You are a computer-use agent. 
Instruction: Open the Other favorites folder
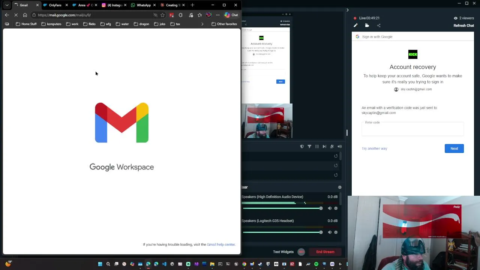[x=224, y=24]
